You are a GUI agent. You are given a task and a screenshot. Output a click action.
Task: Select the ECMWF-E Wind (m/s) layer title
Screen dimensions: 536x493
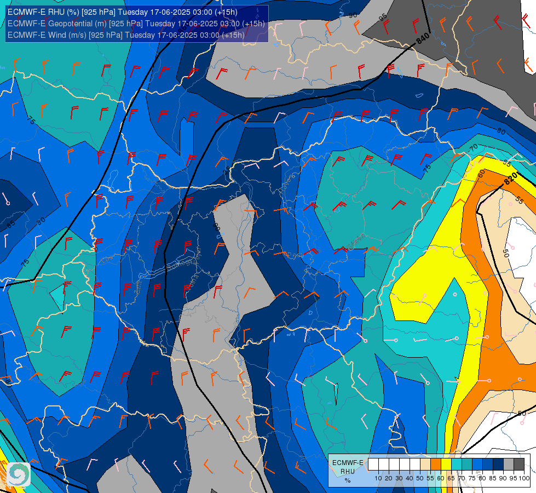(x=126, y=35)
